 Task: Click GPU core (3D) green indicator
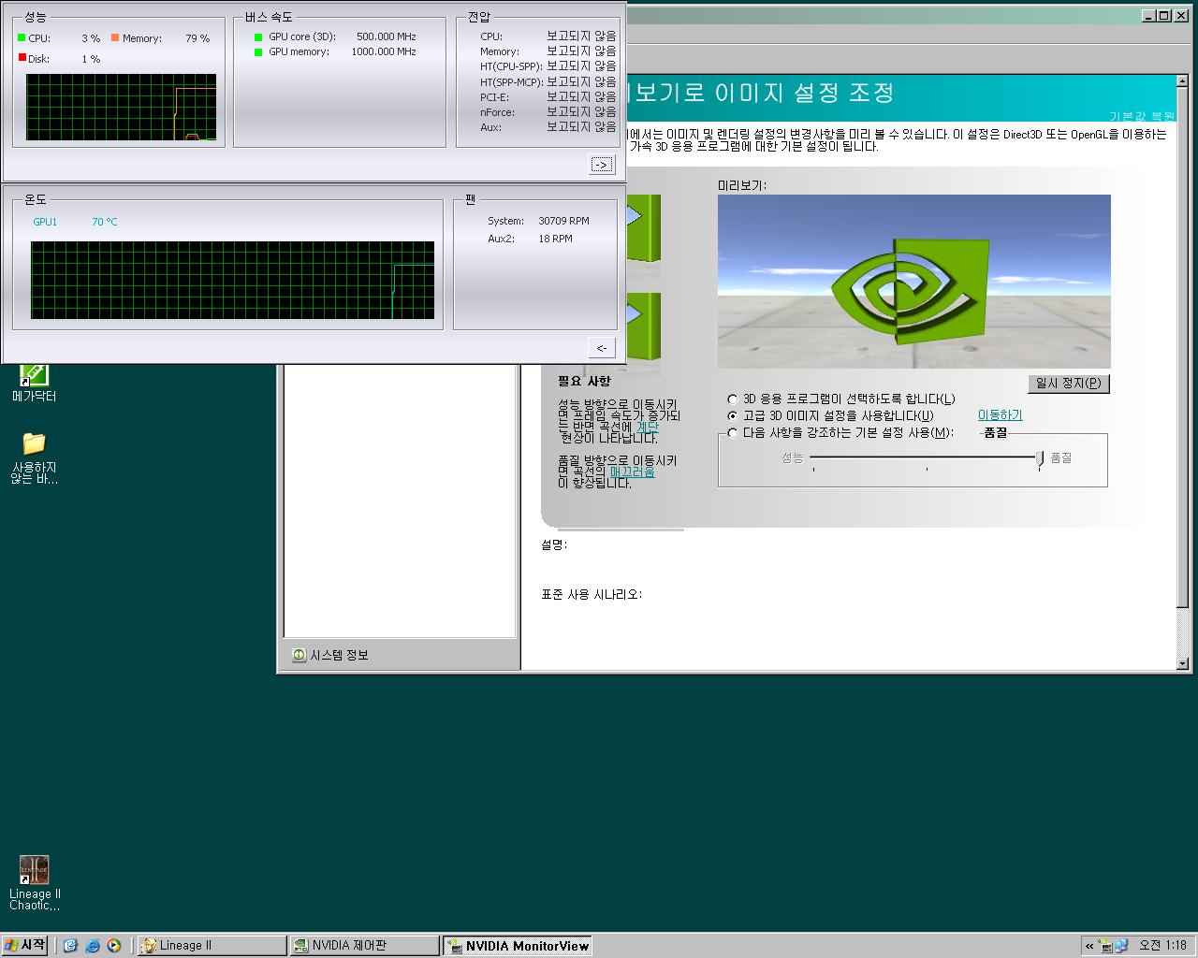pyautogui.click(x=258, y=37)
